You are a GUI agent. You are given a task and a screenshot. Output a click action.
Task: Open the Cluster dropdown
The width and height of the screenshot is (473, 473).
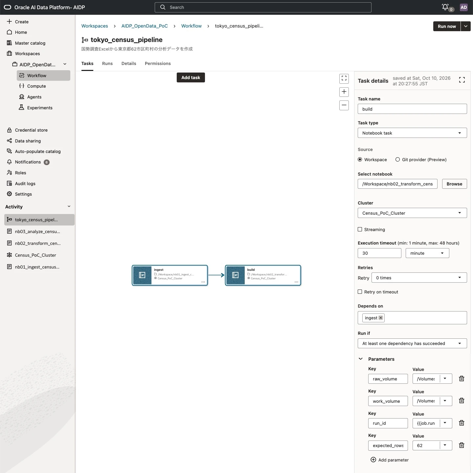click(x=412, y=213)
